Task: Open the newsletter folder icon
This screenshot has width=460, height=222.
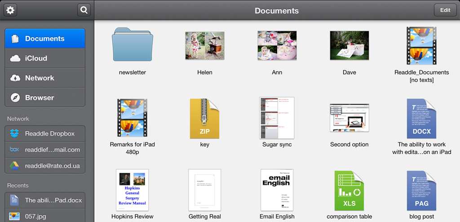Action: click(133, 44)
